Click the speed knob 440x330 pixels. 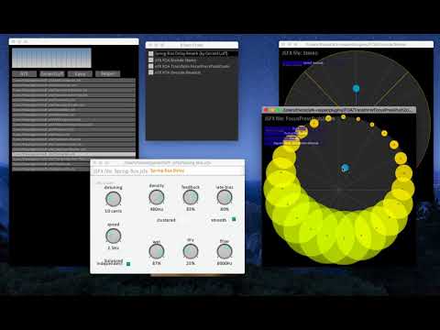click(x=113, y=236)
